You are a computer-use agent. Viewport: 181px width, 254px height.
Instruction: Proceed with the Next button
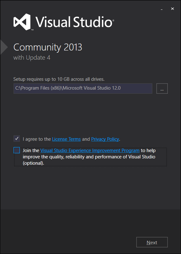coord(152,242)
